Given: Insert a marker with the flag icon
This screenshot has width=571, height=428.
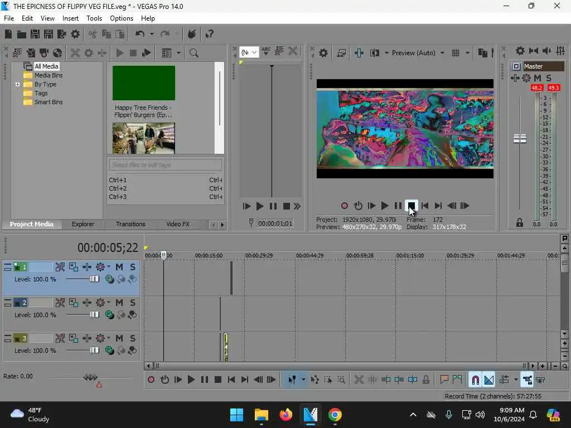Looking at the screenshot, I should pos(444,380).
